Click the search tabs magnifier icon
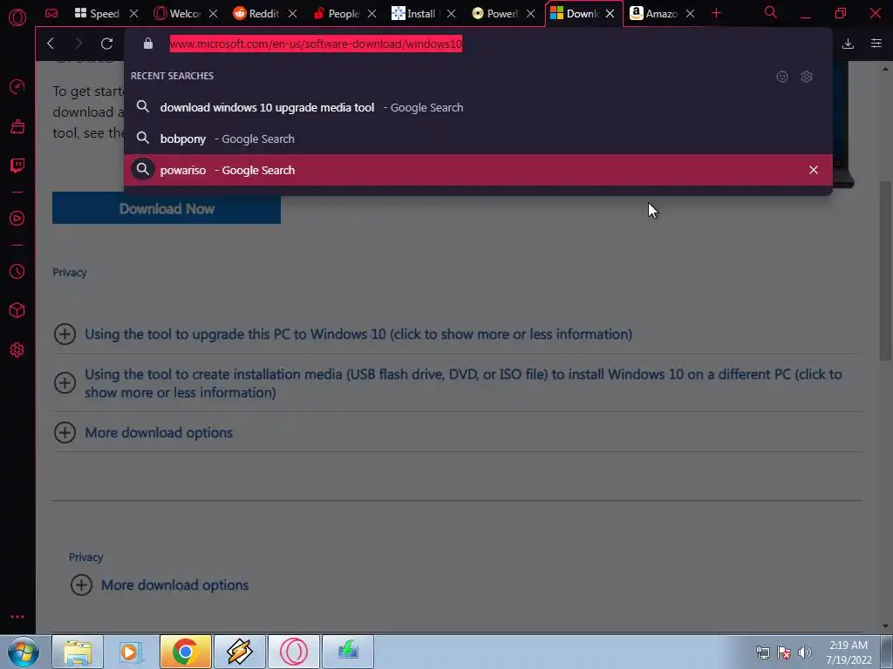This screenshot has width=893, height=669. [x=771, y=12]
